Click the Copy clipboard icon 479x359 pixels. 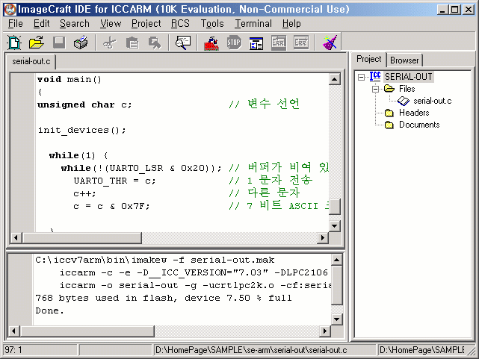coord(132,43)
